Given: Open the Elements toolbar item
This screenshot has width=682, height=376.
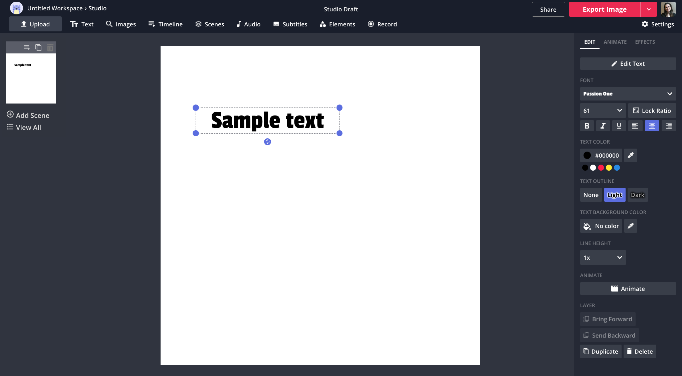Looking at the screenshot, I should (x=337, y=24).
